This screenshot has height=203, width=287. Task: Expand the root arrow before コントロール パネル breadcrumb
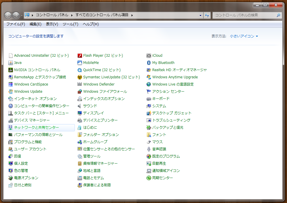point(33,15)
